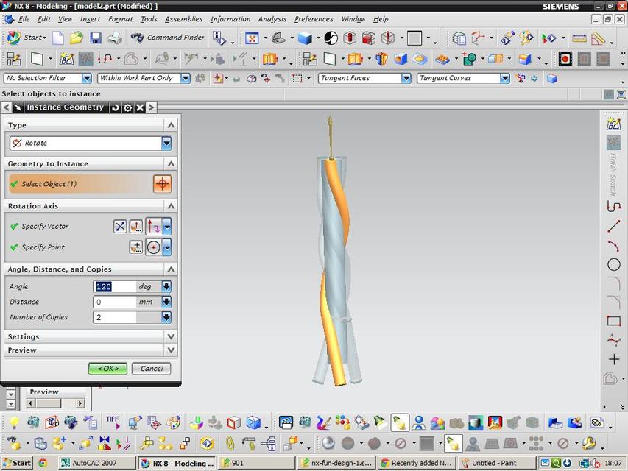Select the Circle tool in the right sidebar
Viewport: 628px width, 471px height.
(614, 264)
